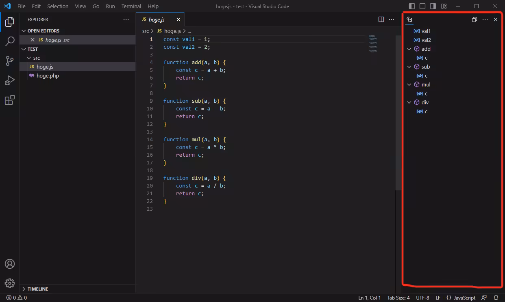The height and width of the screenshot is (302, 505).
Task: Close the hoge.js editor tab
Action: tap(178, 19)
